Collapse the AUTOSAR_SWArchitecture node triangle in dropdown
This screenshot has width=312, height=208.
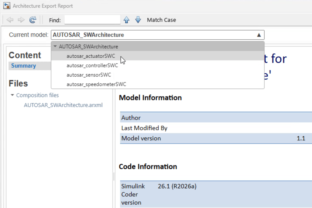tap(55, 47)
